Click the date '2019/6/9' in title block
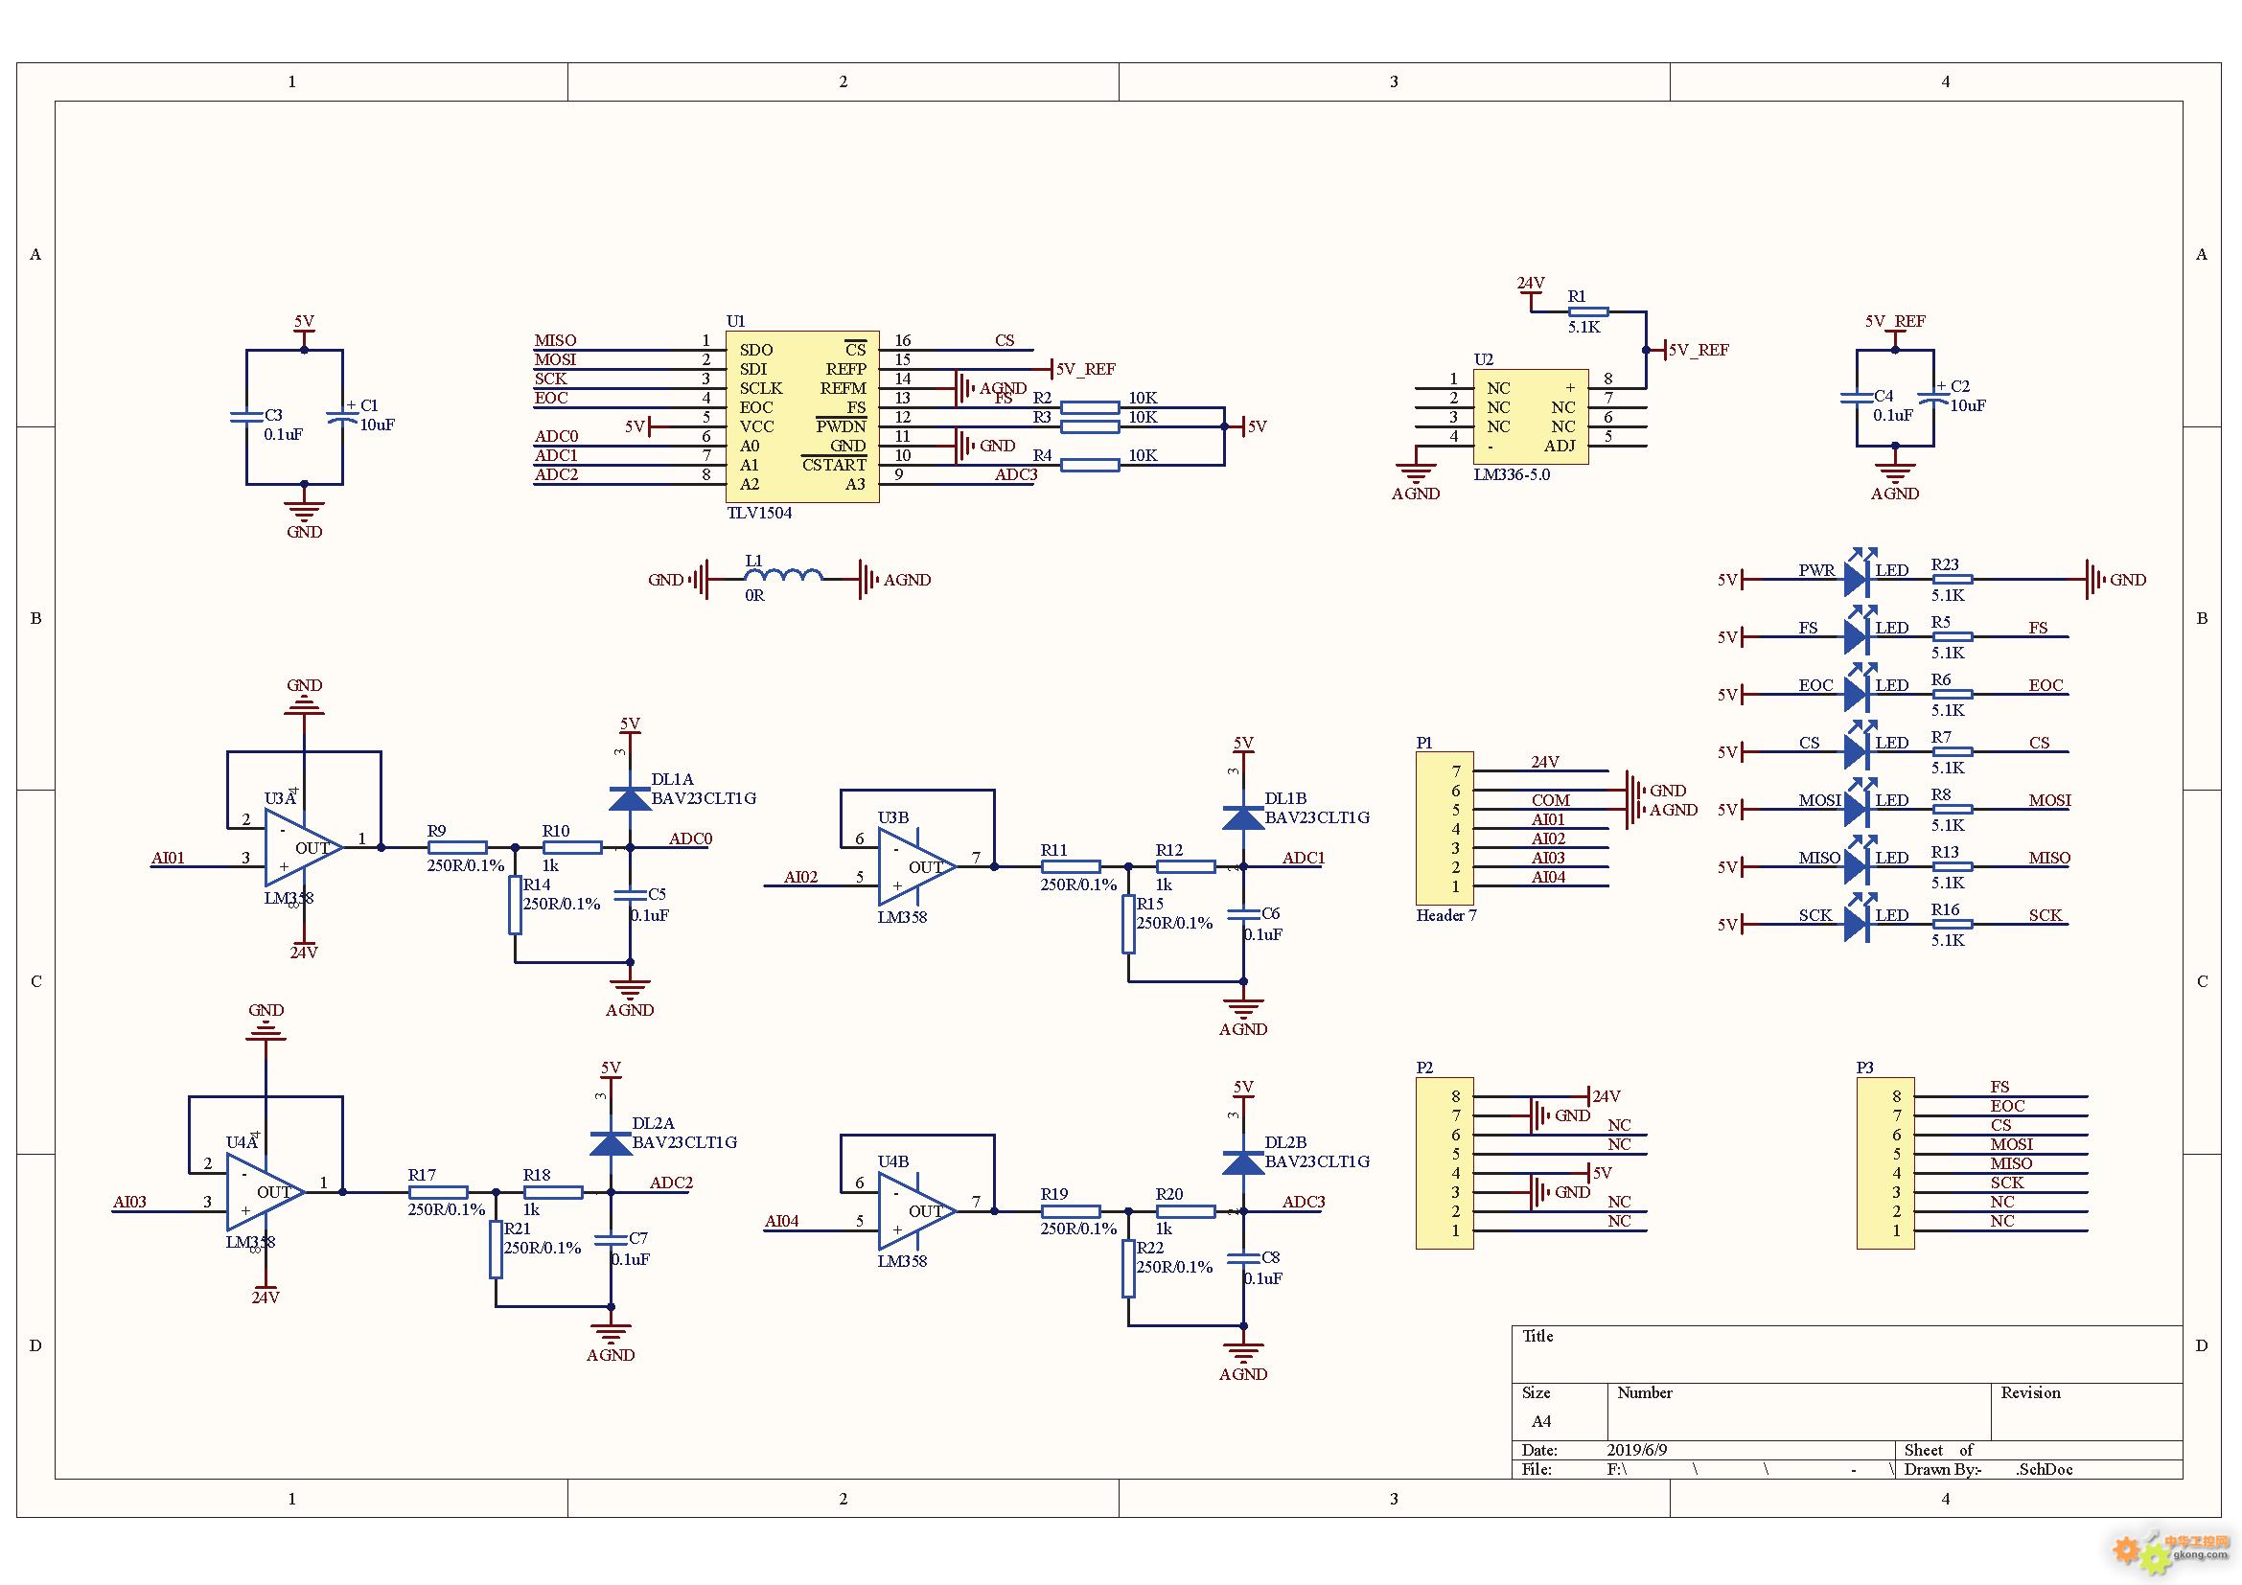 pyautogui.click(x=1637, y=1450)
